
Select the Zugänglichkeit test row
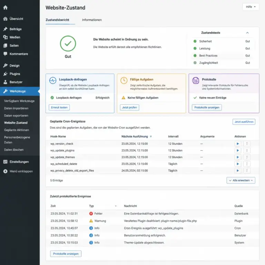click(x=222, y=63)
